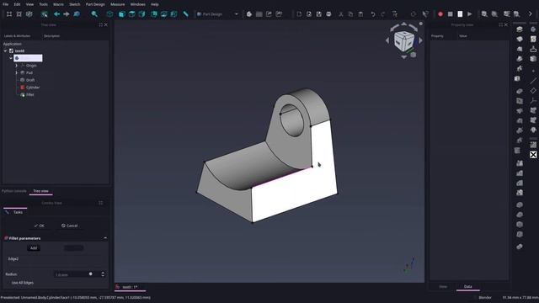Viewport: 539px width, 303px height.
Task: Open the Macro menu
Action: coord(58,4)
